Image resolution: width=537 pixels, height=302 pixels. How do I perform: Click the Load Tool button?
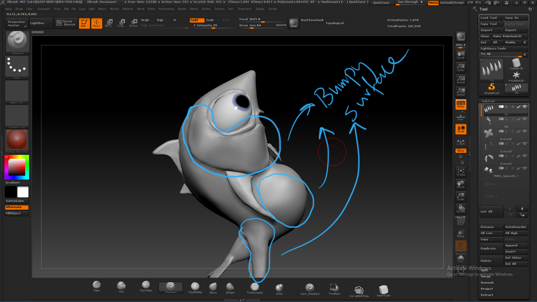tap(491, 18)
